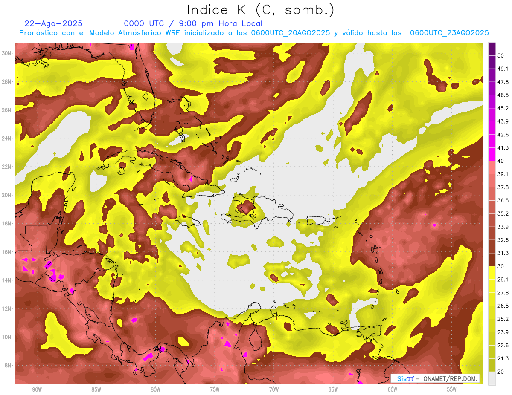
Task: Click the legend value 40
Action: point(501,161)
